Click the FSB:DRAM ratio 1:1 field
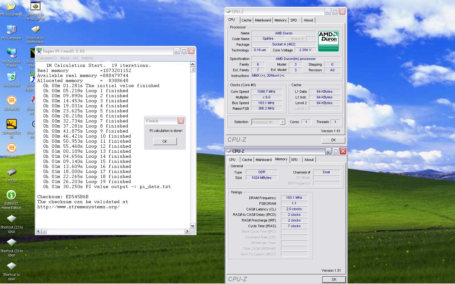455x284 pixels. [x=294, y=203]
